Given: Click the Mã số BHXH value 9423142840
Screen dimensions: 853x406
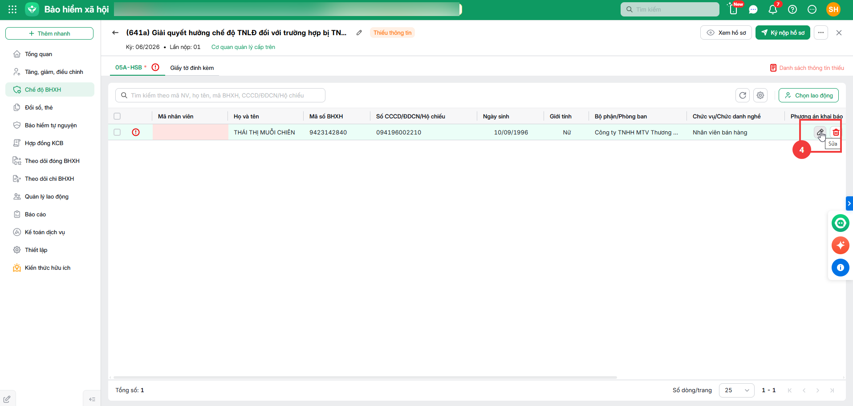Looking at the screenshot, I should point(328,132).
